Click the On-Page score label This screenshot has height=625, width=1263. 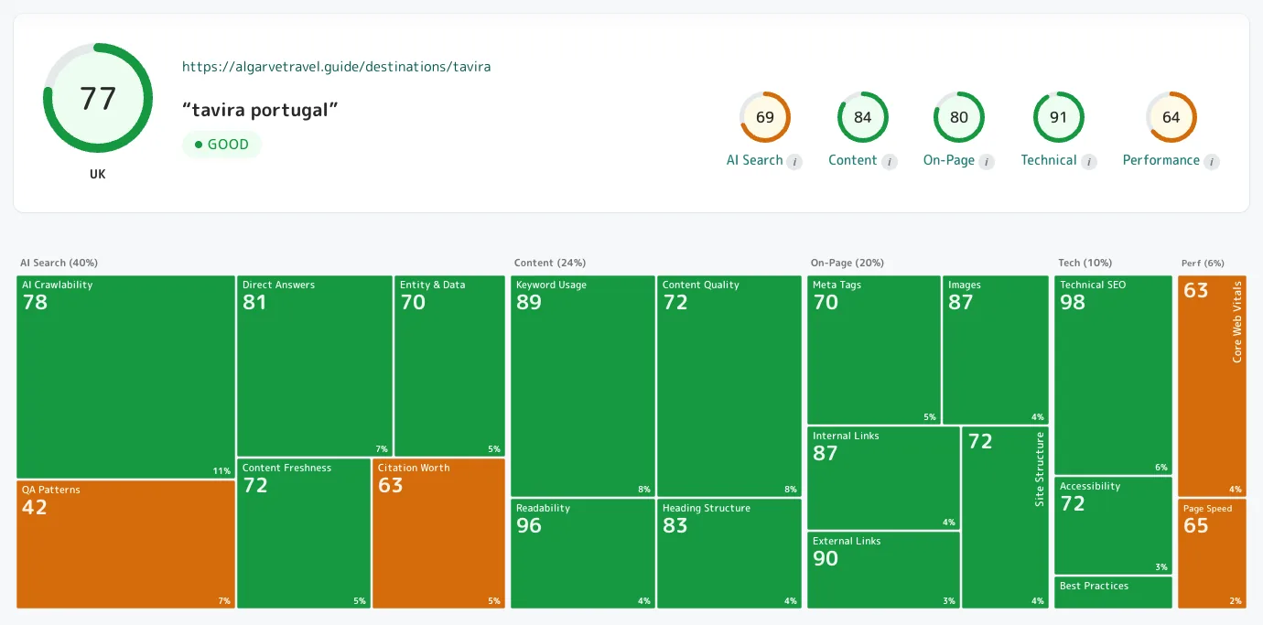pyautogui.click(x=949, y=160)
